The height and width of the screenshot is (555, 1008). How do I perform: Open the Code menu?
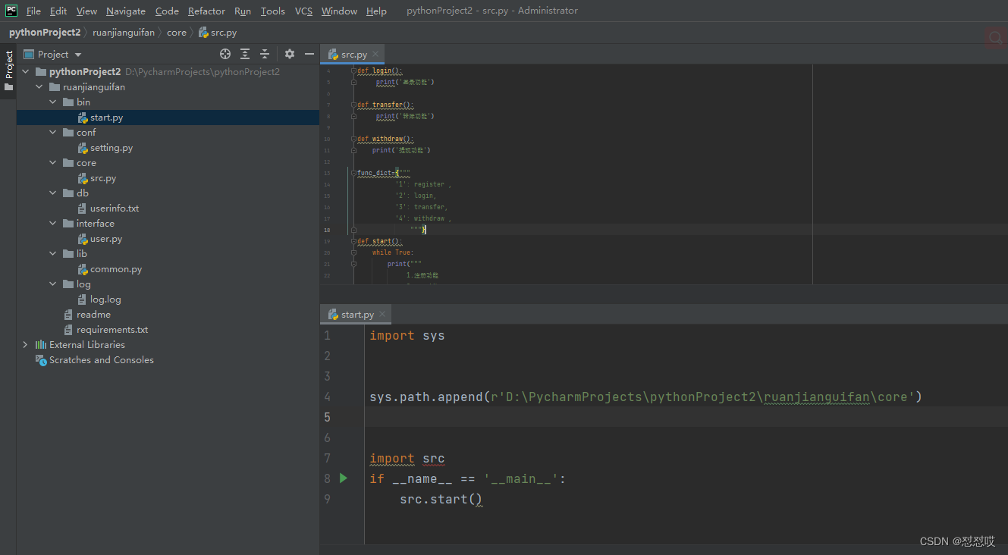(x=167, y=11)
